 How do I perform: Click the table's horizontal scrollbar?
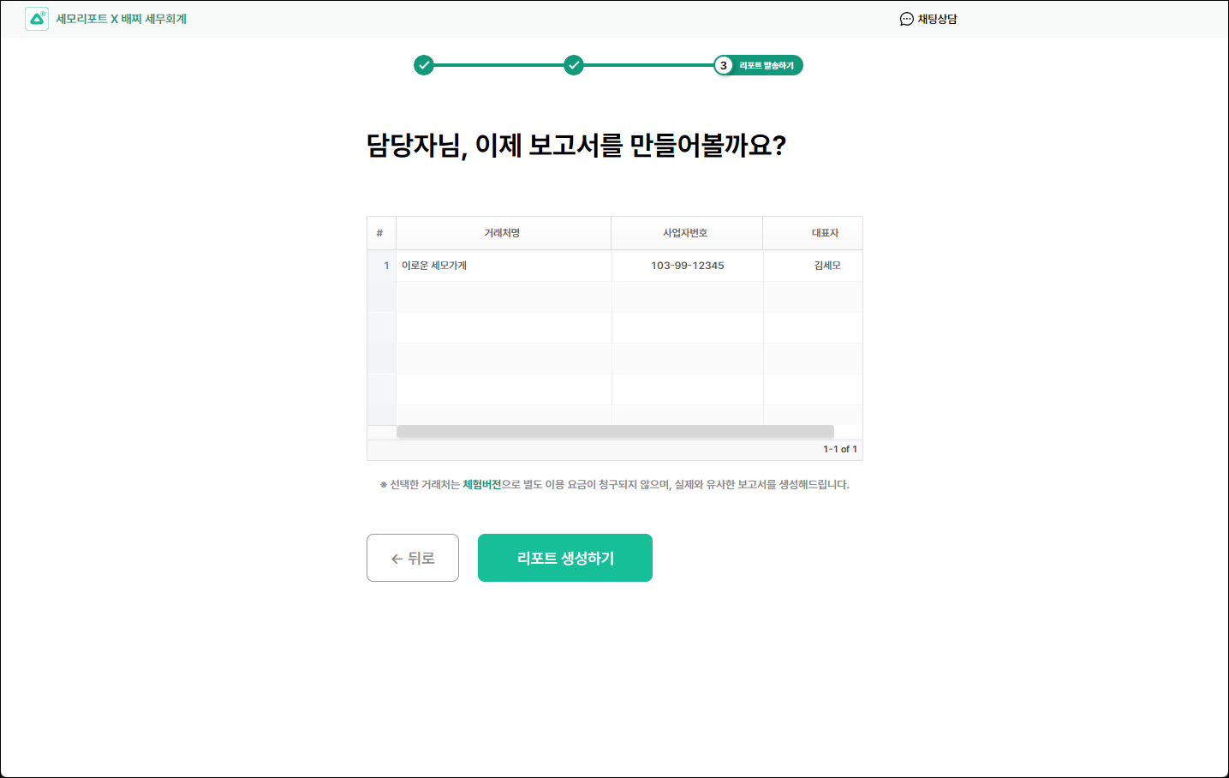[x=615, y=432]
